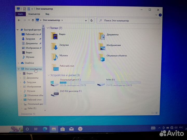187x140 pixels.
Task: Open address bar history dropdown
Action: point(86,20)
